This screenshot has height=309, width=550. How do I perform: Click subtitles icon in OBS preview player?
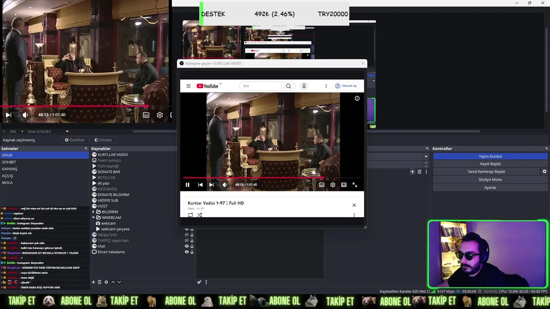(146, 115)
